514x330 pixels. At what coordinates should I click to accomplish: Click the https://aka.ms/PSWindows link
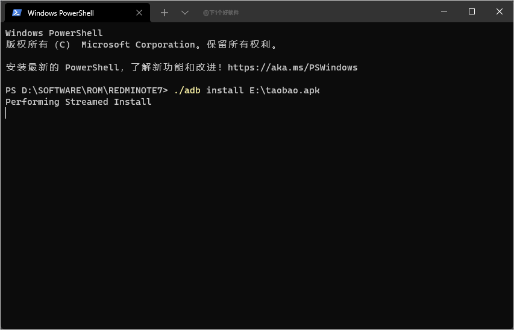[292, 67]
